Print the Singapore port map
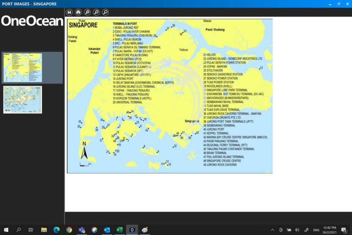Viewport: 352px width, 235px height. point(78,12)
